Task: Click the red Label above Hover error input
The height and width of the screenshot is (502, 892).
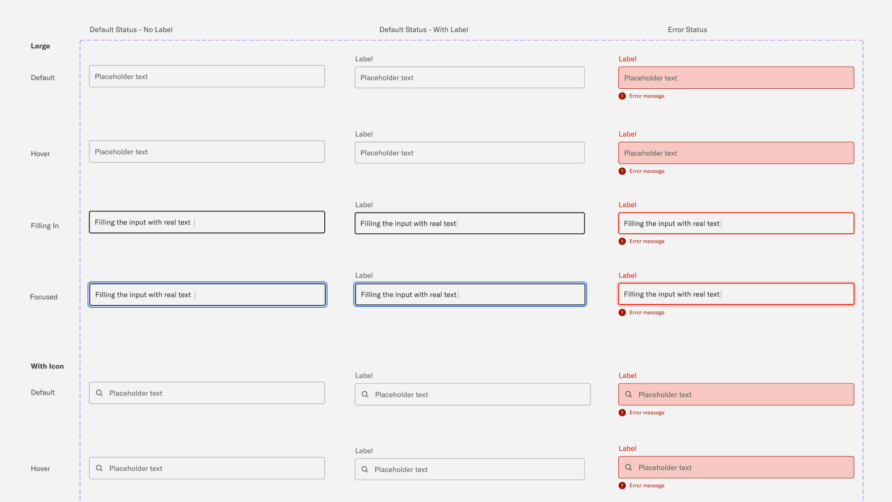Action: pyautogui.click(x=627, y=134)
